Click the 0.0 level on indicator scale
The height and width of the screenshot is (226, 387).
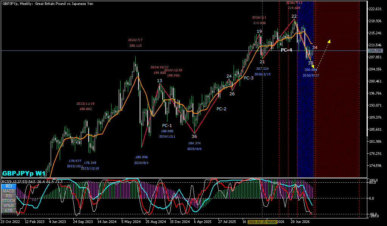tap(372, 198)
